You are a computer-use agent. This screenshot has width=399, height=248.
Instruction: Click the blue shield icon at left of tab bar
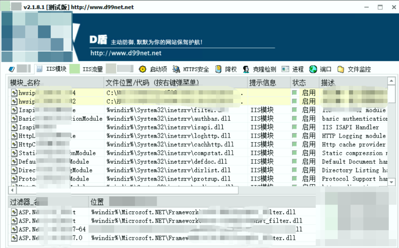[12, 69]
